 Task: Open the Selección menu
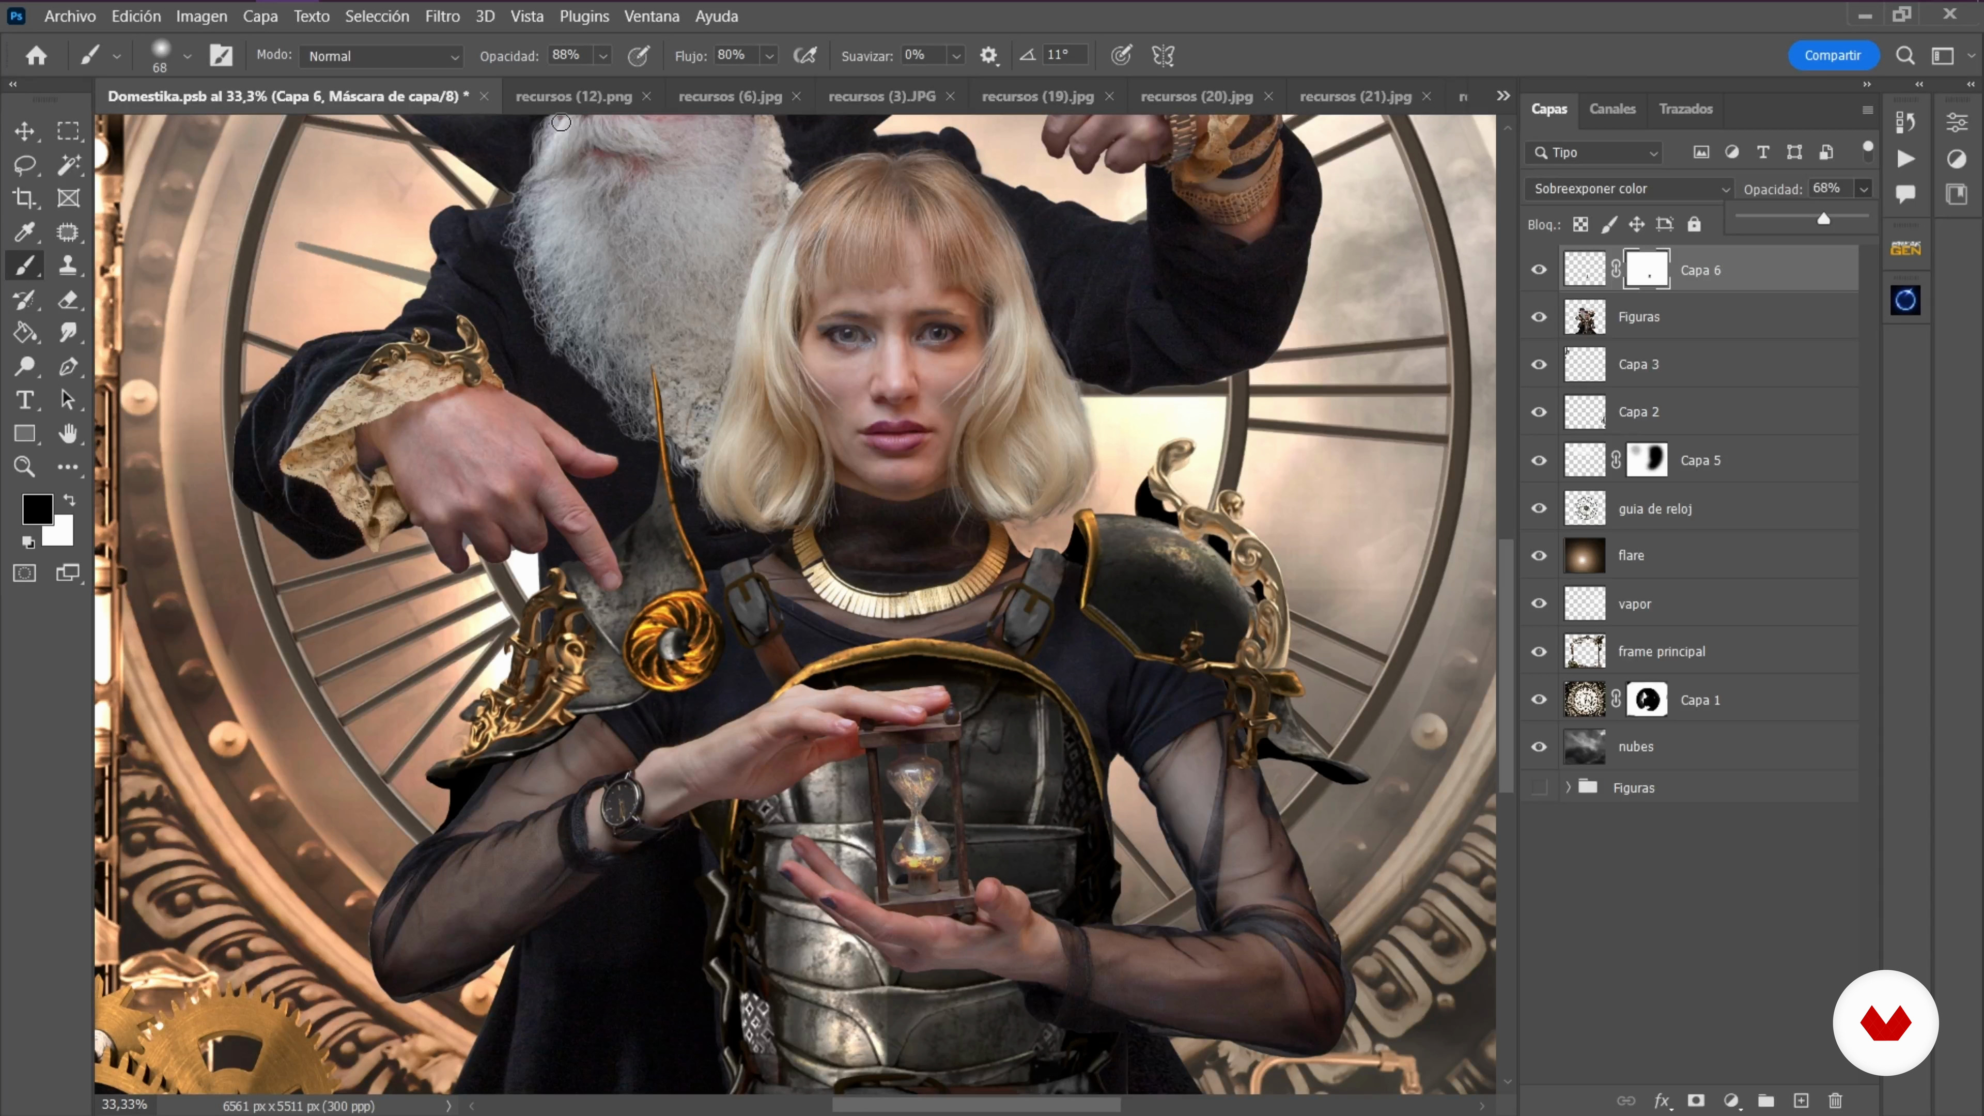click(x=377, y=16)
